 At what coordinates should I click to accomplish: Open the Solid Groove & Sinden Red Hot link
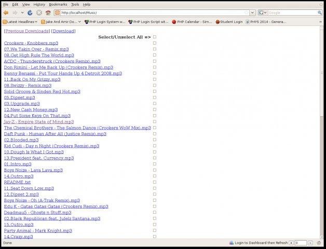42,91
